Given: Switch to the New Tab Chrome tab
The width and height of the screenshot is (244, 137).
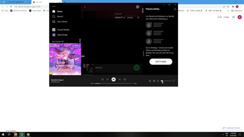Looking at the screenshot, I should [47, 2].
